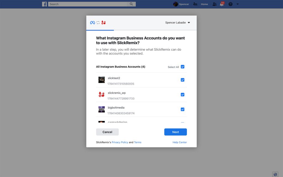283x177 pixels.
Task: Click the ID 17841408302459174
Action: 121,113
